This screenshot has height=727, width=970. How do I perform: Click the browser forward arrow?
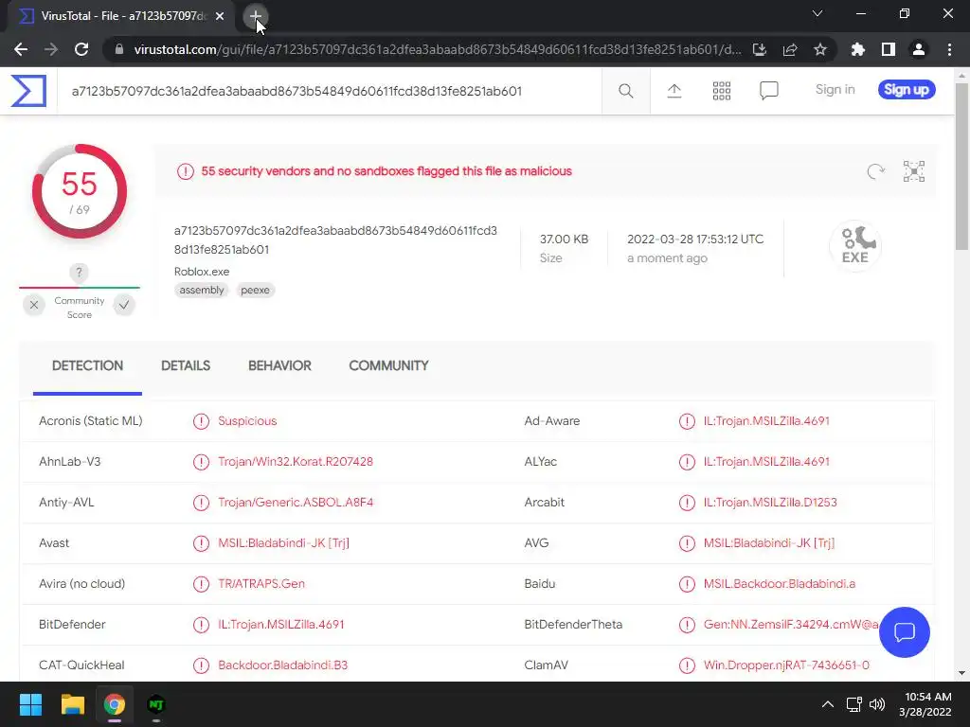[51, 49]
